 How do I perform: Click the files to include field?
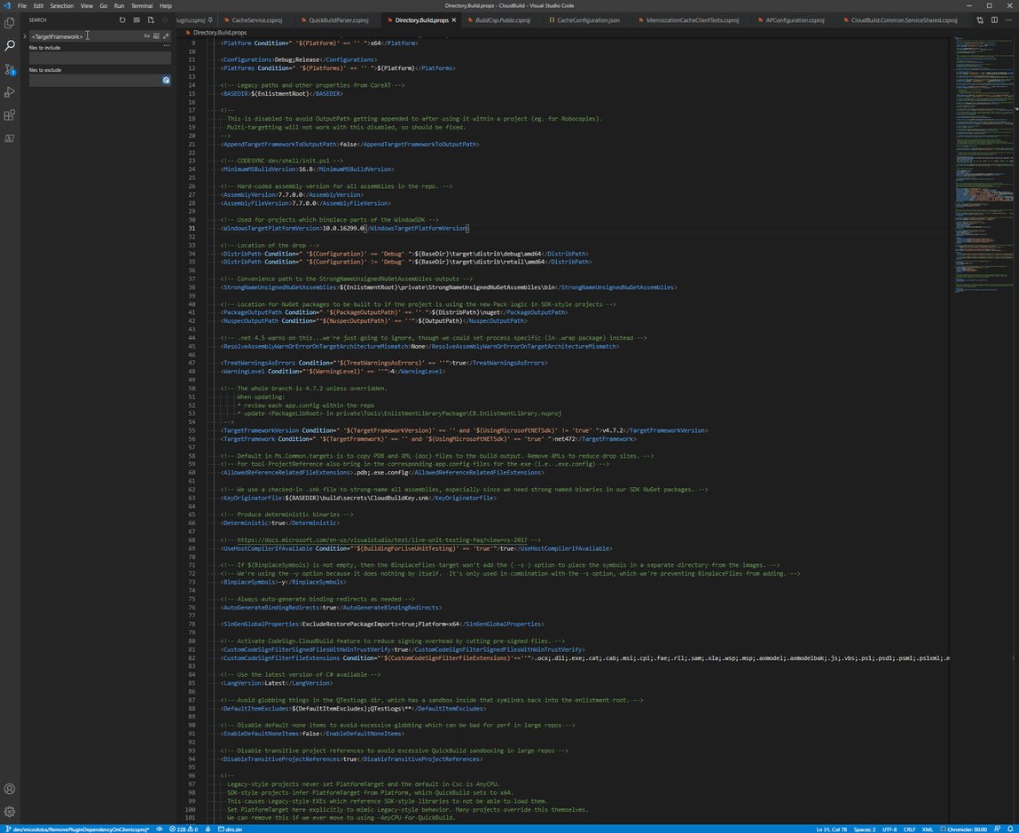coord(100,59)
